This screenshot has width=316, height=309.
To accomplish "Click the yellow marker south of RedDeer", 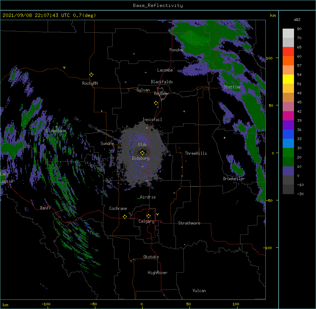I will click(156, 103).
